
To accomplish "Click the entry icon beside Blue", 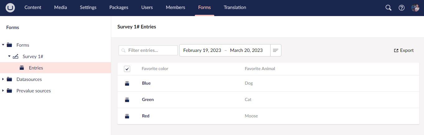I will coord(127,83).
